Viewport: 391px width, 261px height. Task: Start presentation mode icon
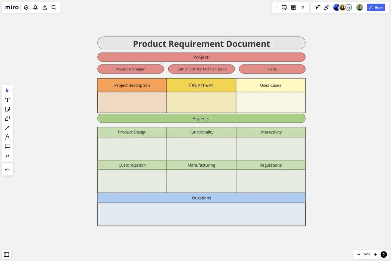pos(284,7)
